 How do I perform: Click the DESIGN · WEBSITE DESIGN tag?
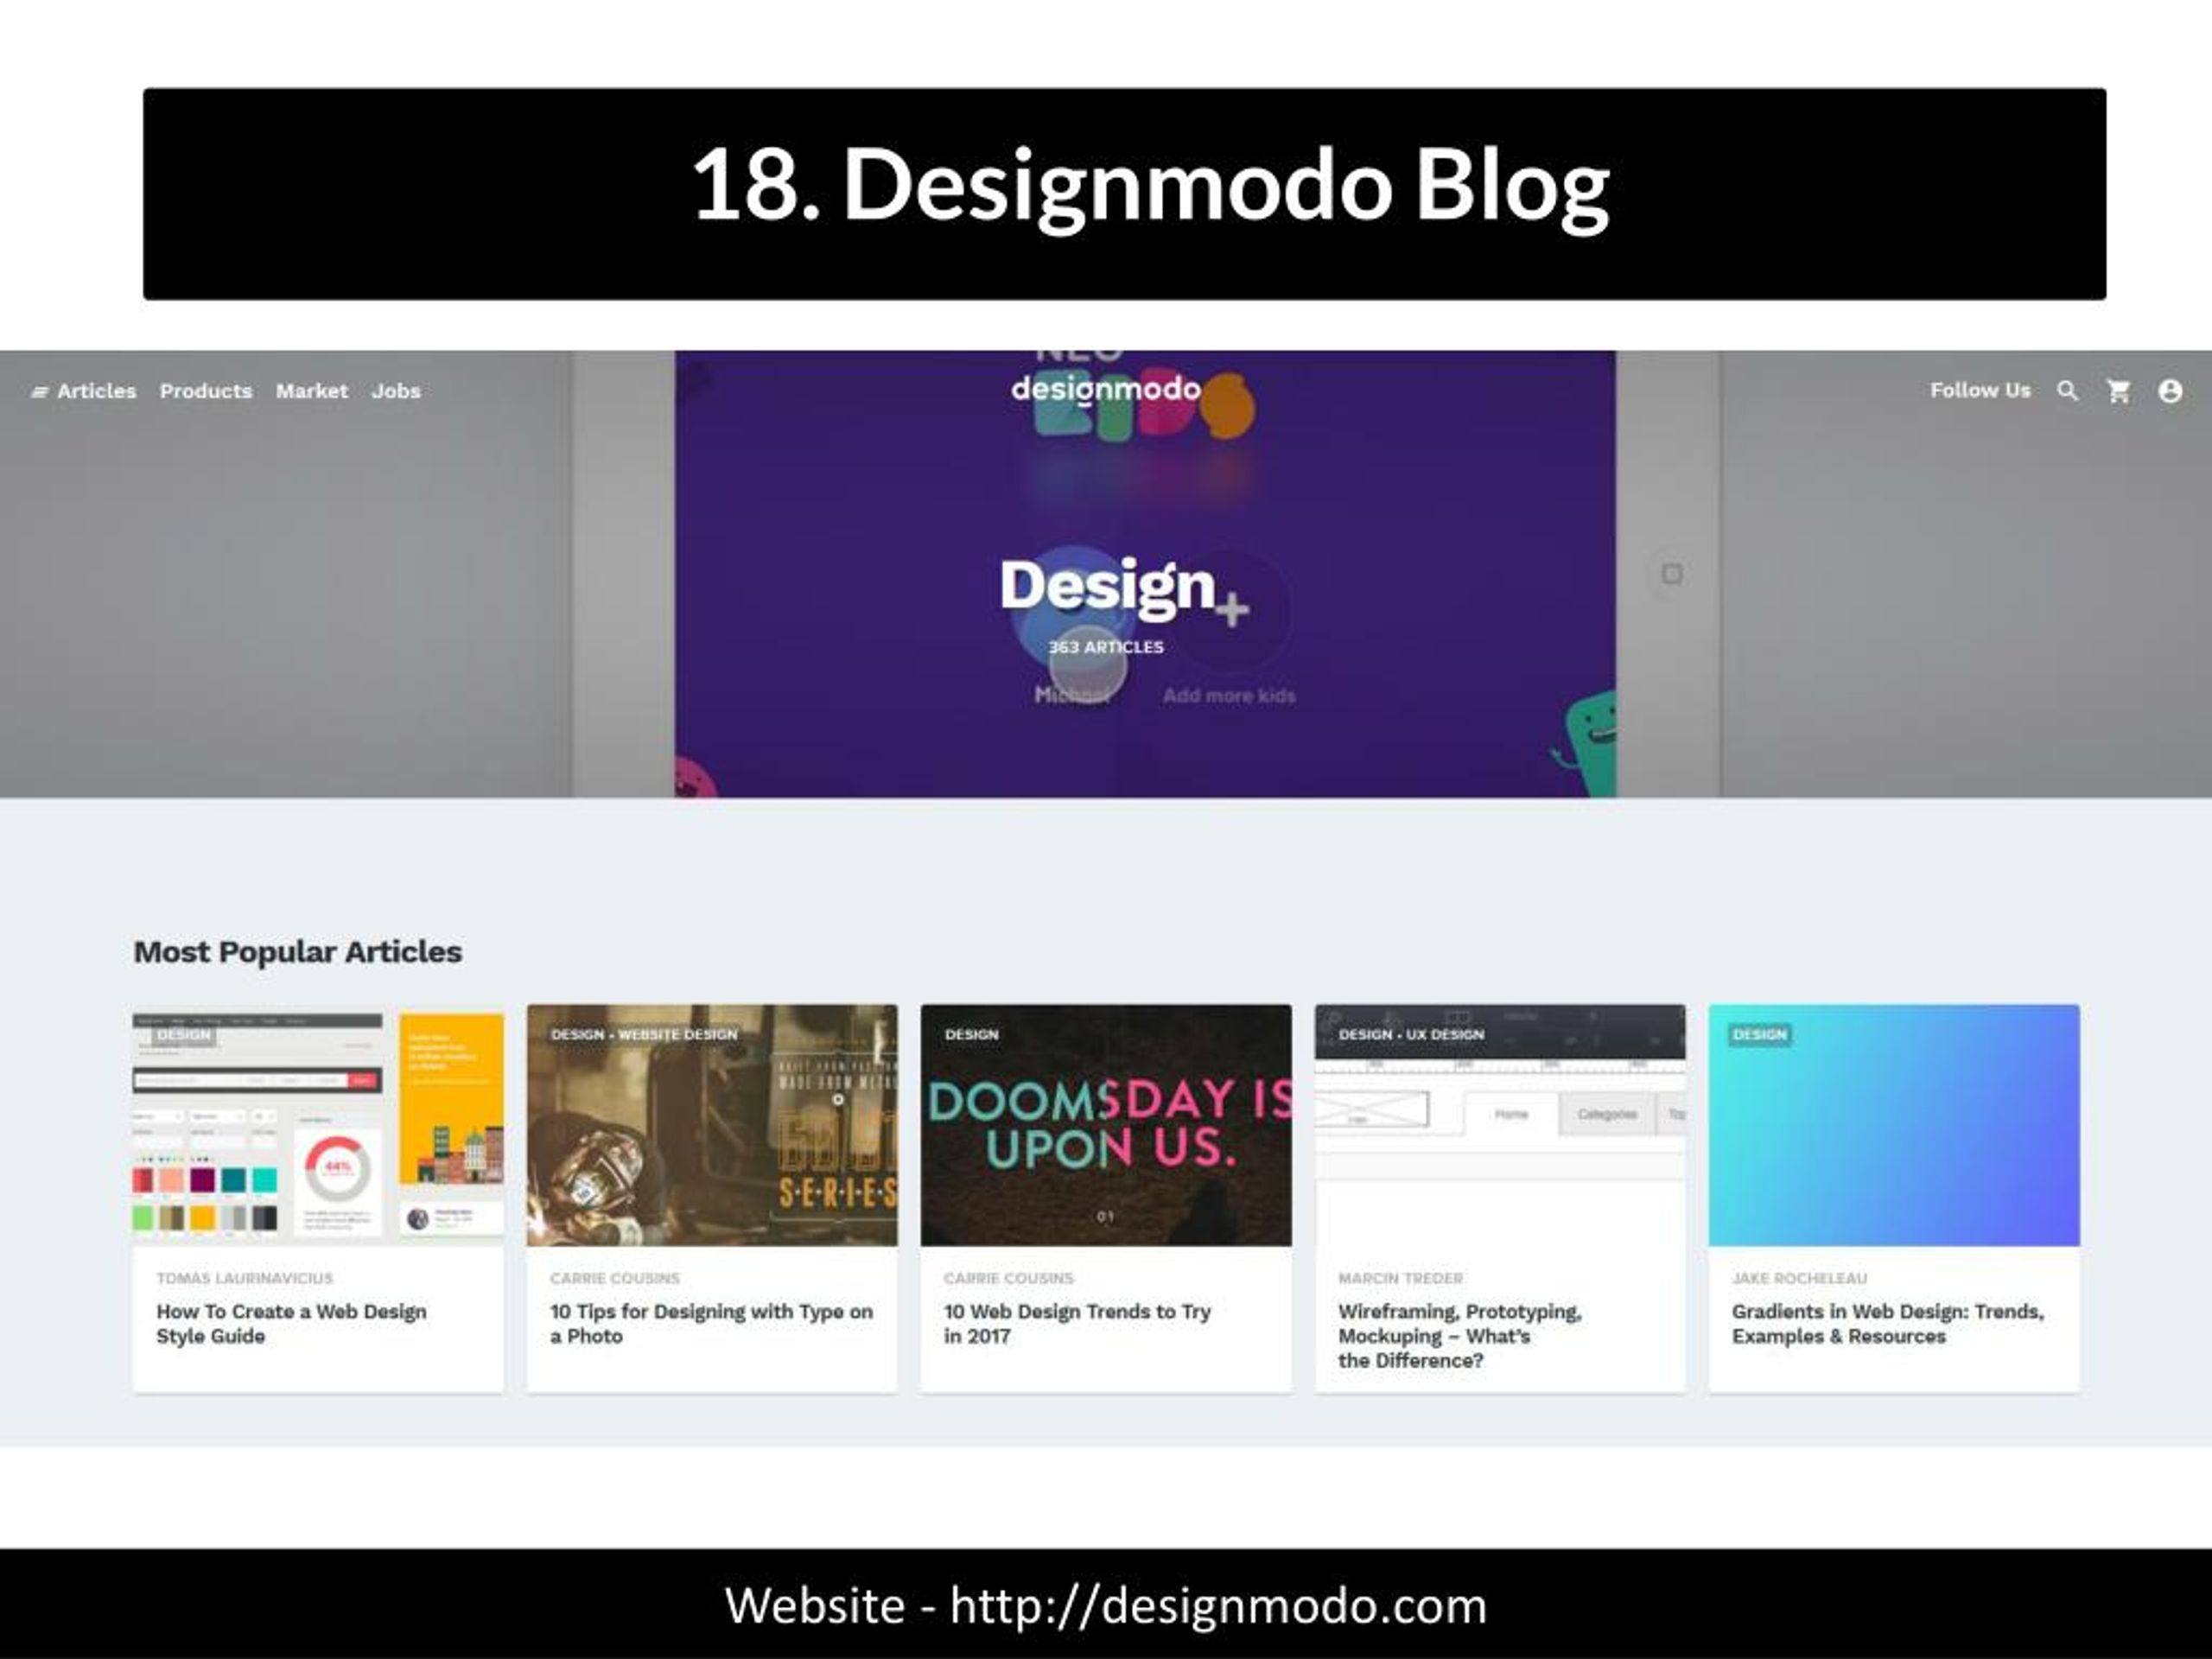(x=644, y=1034)
